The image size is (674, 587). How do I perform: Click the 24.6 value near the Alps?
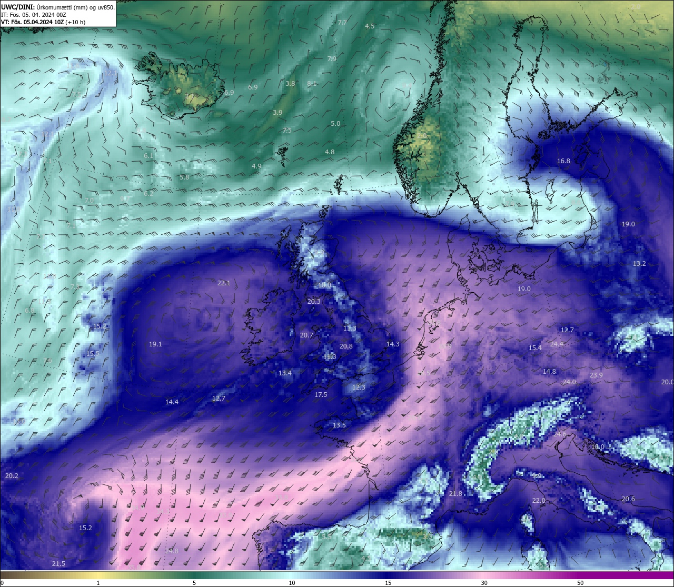tap(560, 434)
